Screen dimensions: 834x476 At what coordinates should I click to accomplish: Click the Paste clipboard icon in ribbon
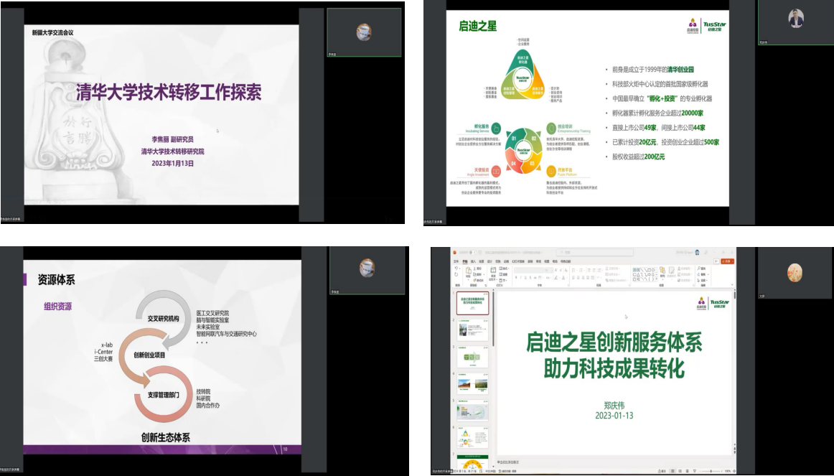coord(467,271)
